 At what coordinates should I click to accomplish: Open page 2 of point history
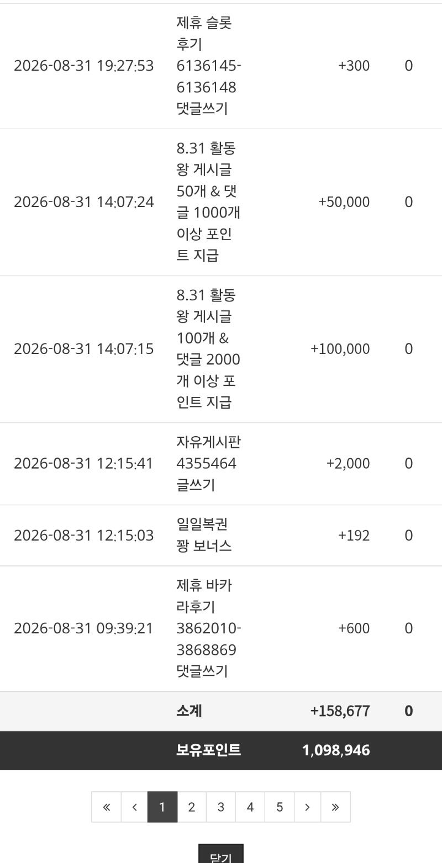click(x=191, y=807)
